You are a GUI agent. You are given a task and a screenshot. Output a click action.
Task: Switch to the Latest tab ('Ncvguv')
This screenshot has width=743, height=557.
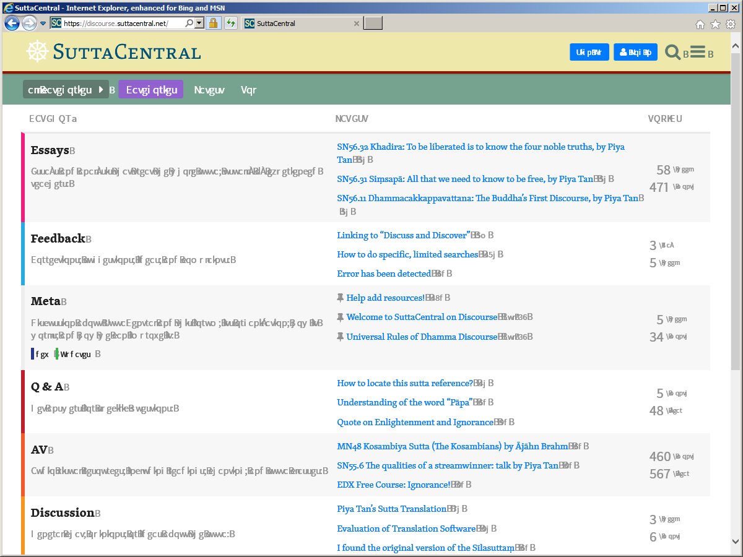point(209,90)
